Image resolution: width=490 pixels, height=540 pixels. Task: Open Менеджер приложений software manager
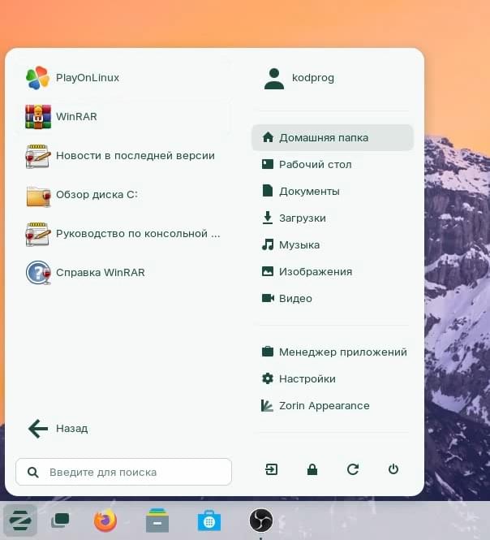[333, 352]
